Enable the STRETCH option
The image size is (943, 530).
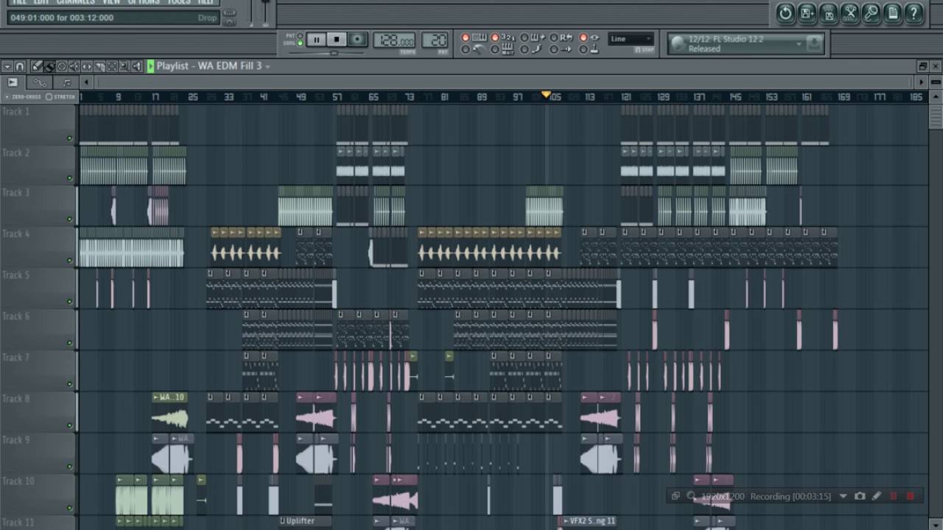point(60,96)
